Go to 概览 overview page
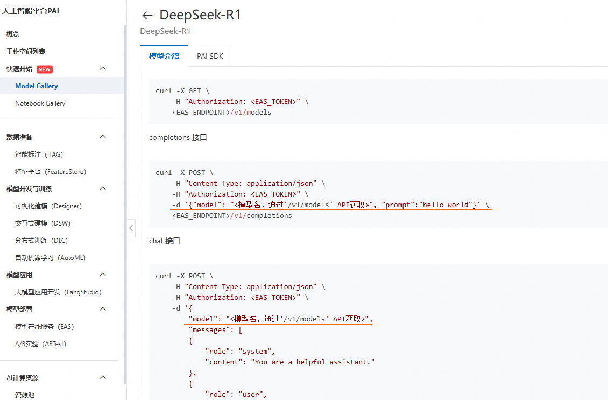608x400 pixels. tap(13, 34)
